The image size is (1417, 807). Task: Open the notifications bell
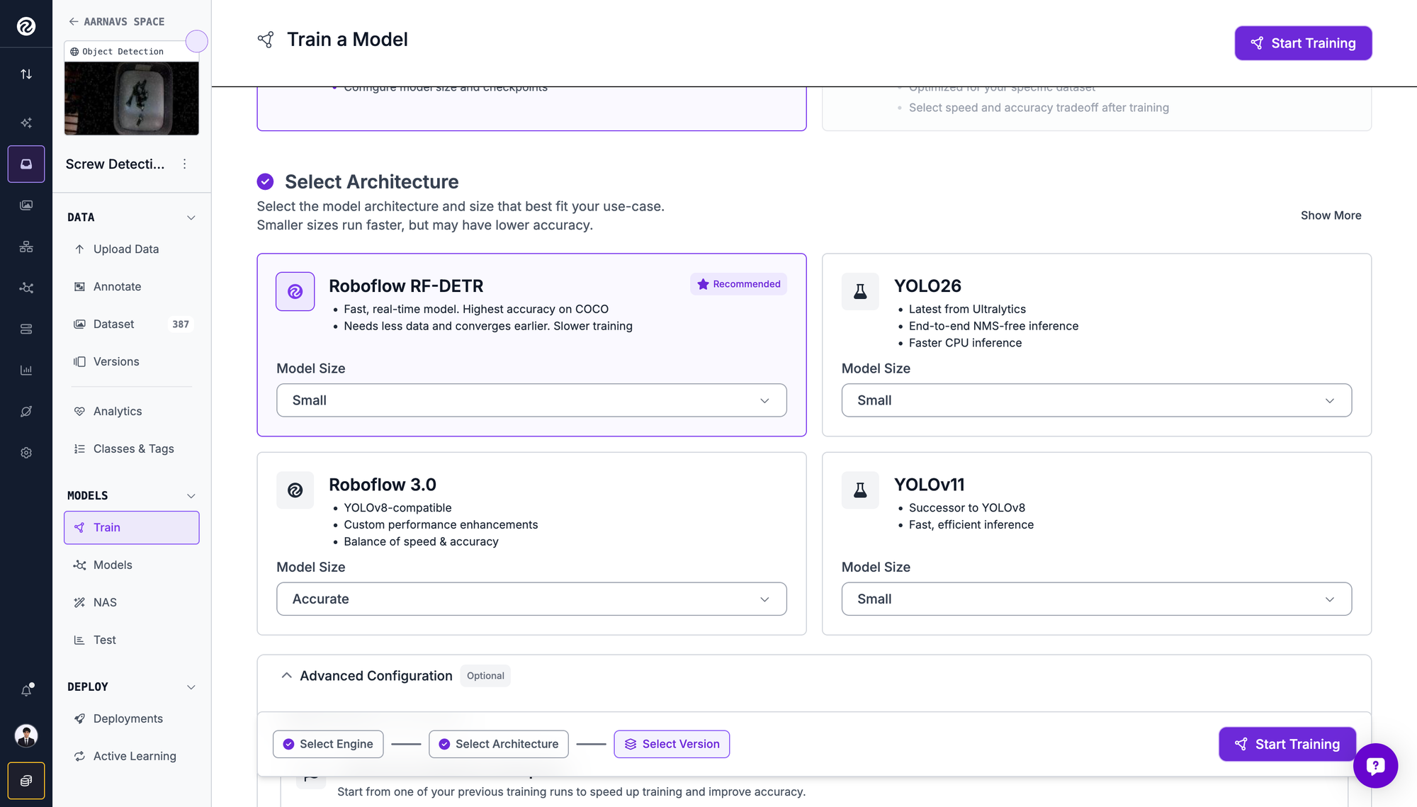click(27, 689)
